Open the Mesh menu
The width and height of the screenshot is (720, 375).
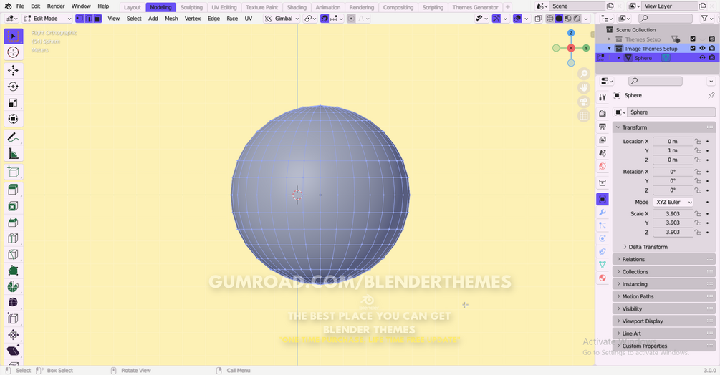[x=171, y=19]
